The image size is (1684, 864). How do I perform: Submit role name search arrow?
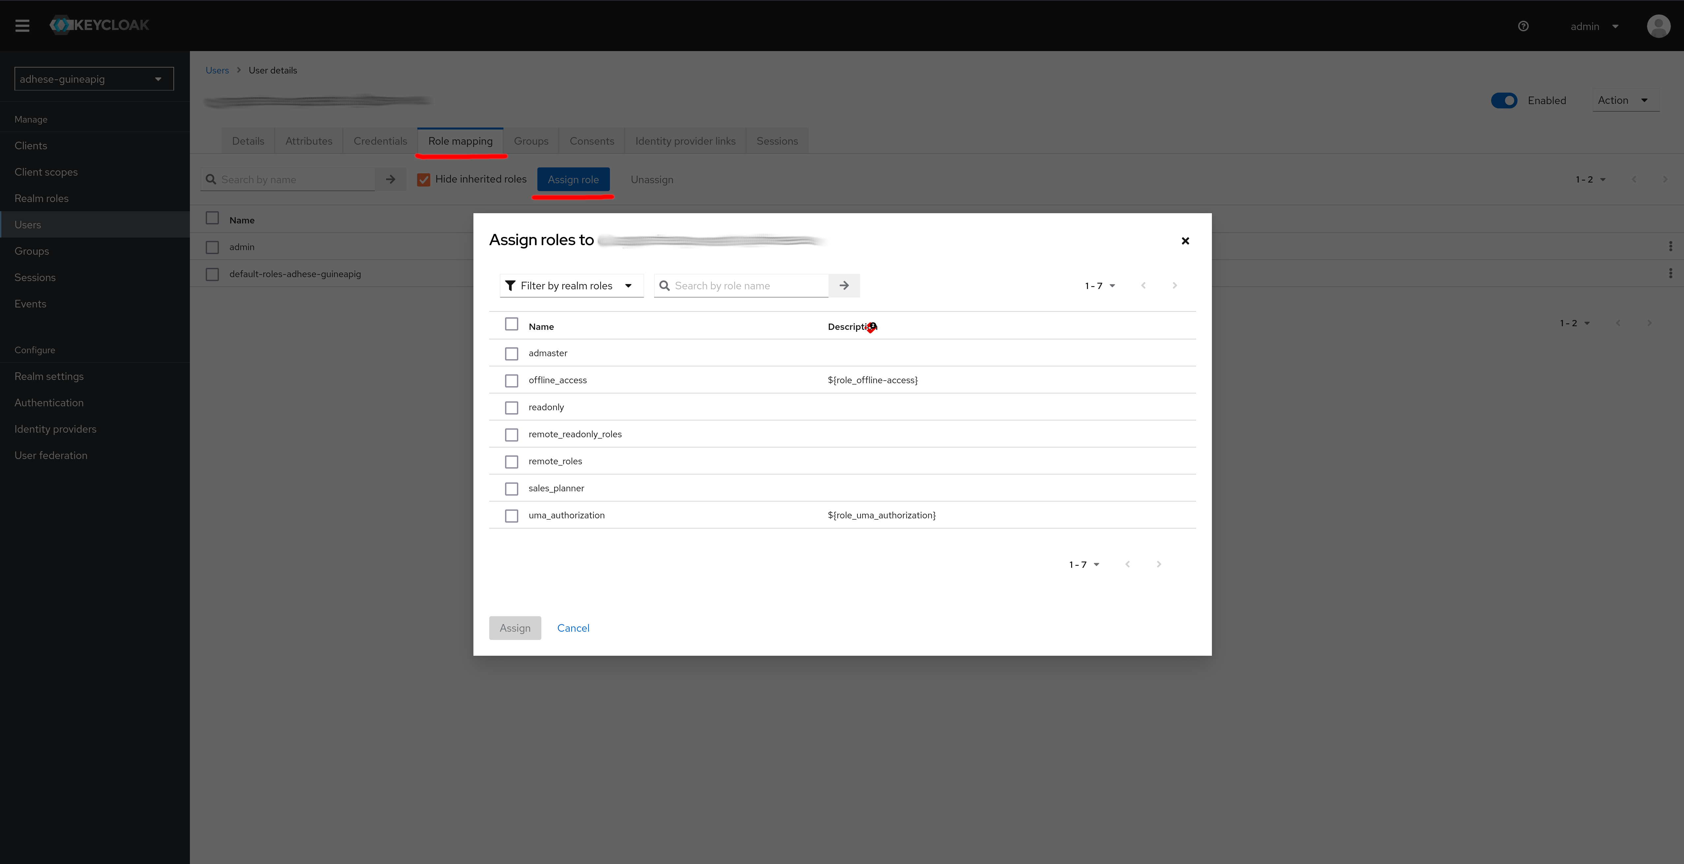(x=844, y=286)
